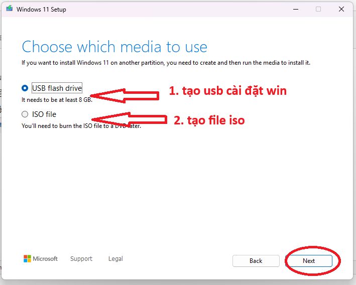Select the USB flash drive radio button
Screen dimensions: 356x285
click(x=25, y=88)
